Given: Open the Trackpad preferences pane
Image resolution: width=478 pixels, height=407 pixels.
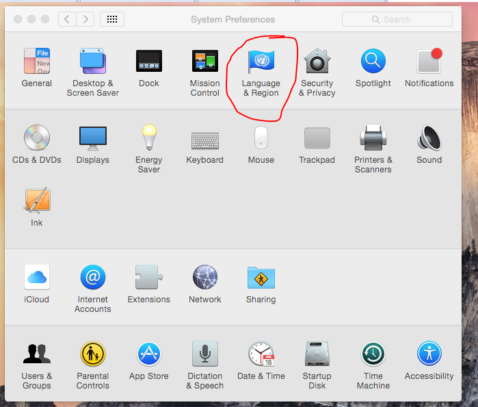Looking at the screenshot, I should [x=317, y=137].
